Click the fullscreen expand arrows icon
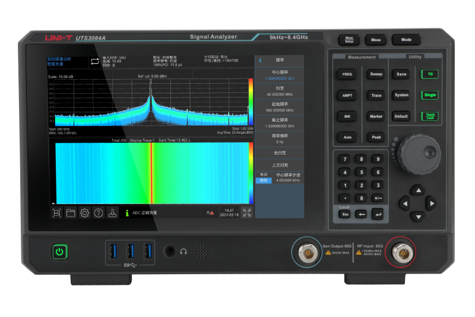Screen dimensions: 475x317 (246, 212)
